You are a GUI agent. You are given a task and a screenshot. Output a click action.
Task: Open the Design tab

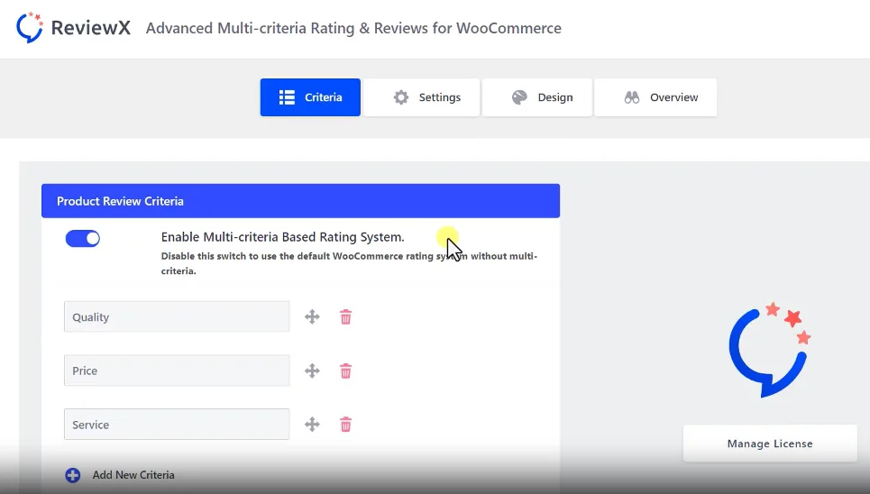tap(537, 97)
